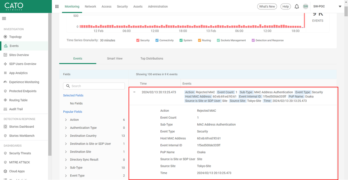Image resolution: width=348 pixels, height=180 pixels.
Task: Sort by the Time column header
Action: point(143,84)
